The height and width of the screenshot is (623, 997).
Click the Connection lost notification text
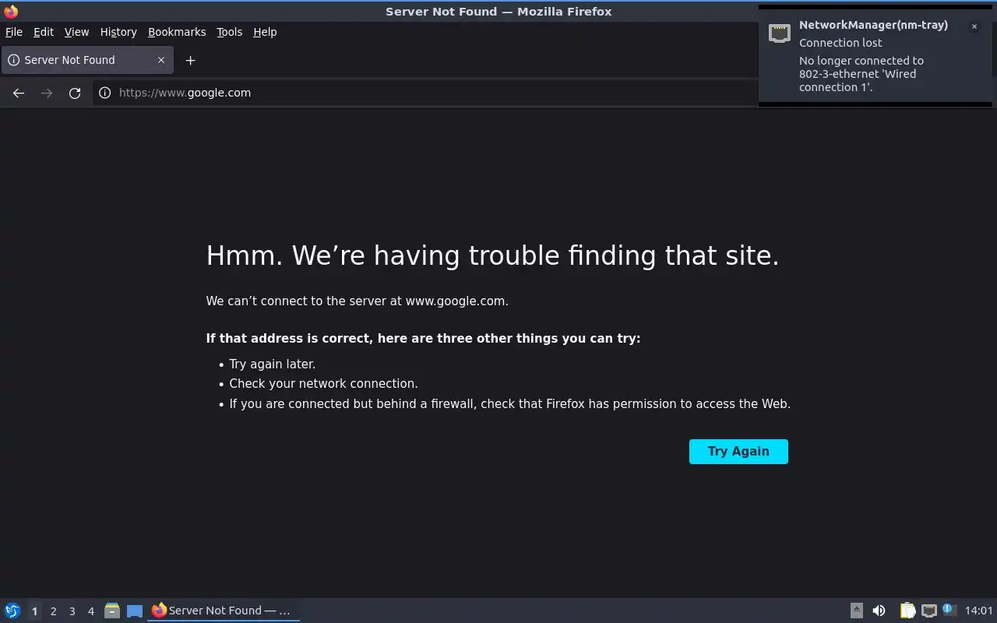(x=840, y=43)
